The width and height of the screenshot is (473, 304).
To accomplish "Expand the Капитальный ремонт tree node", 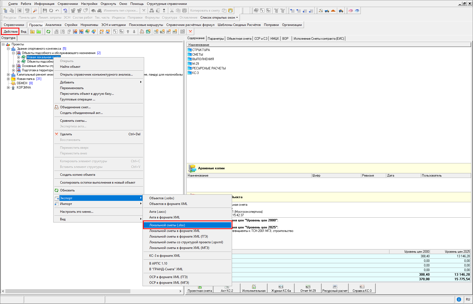I will coord(8,75).
